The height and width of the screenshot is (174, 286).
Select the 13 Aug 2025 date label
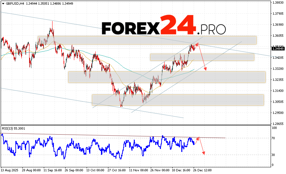point(9,170)
